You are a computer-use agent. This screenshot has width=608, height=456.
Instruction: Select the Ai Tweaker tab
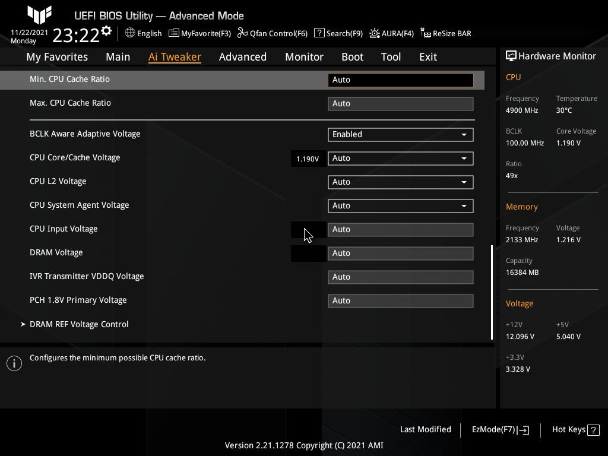[175, 57]
